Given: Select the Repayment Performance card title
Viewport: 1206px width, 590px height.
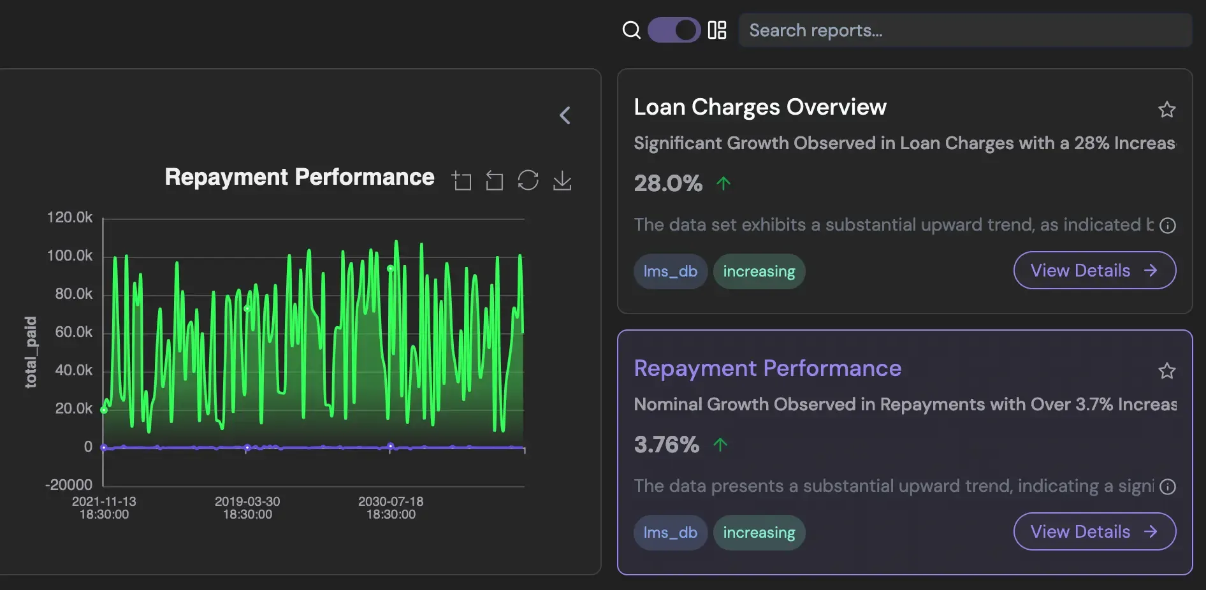Looking at the screenshot, I should pos(767,368).
